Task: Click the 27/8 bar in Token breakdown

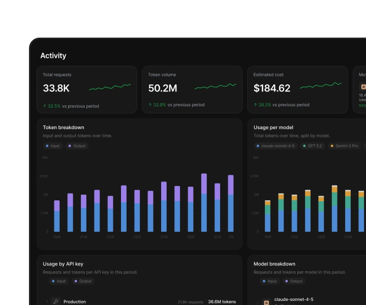Action: pos(164,207)
